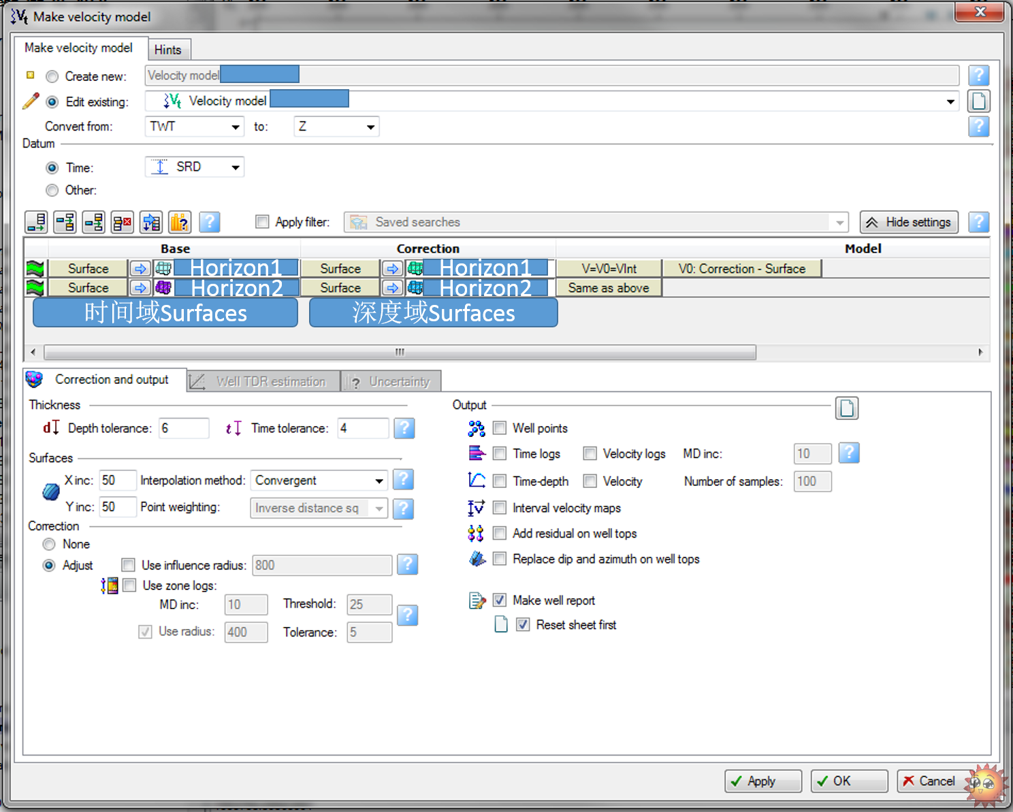This screenshot has height=812, width=1013.
Task: Open the Well TDR estimation tab
Action: point(263,381)
